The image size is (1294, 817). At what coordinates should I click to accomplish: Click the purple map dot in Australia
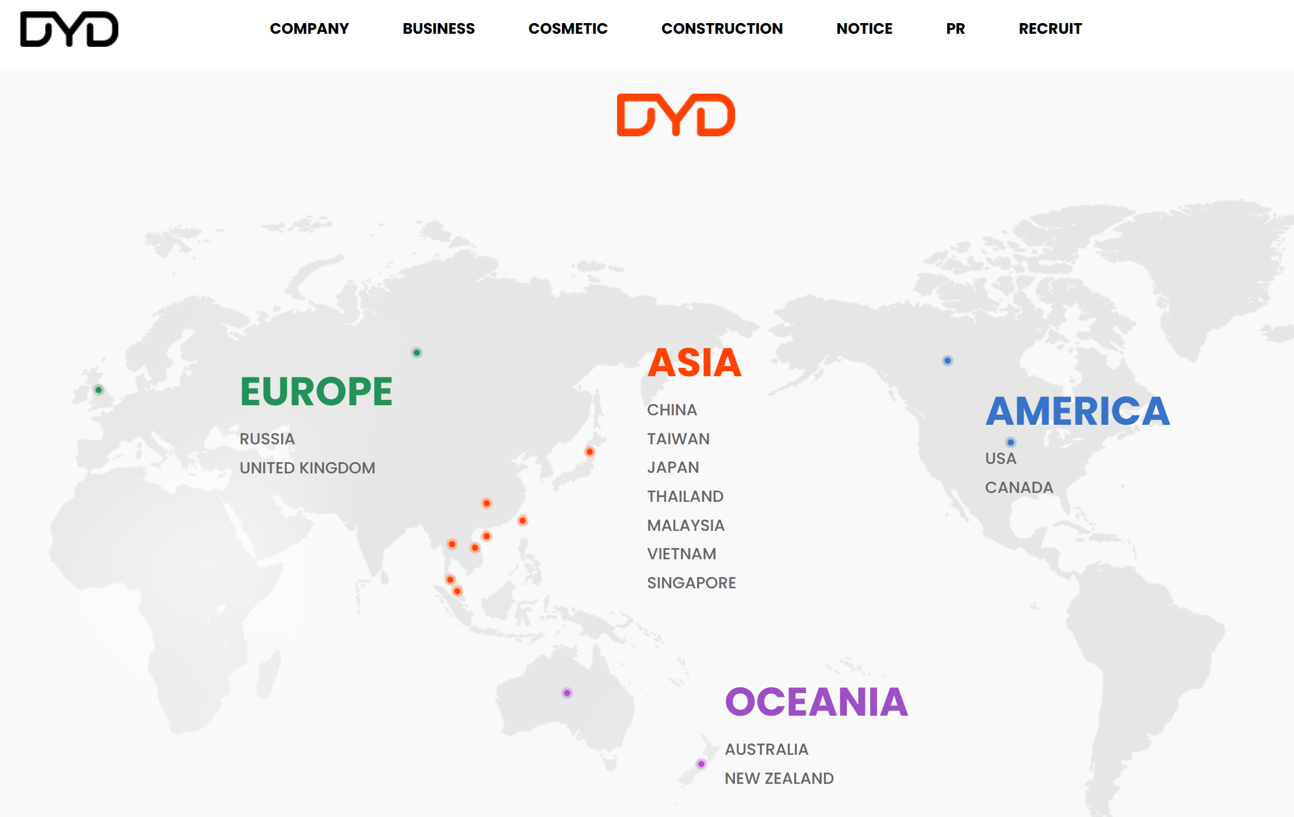(567, 693)
